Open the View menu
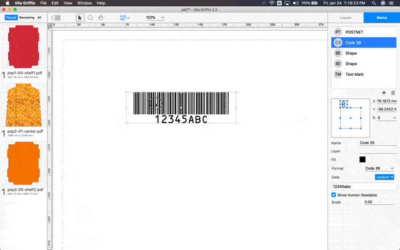This screenshot has width=400, height=250. pyautogui.click(x=68, y=3)
